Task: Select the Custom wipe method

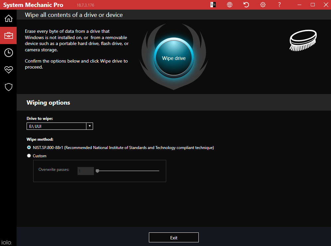Action: click(29, 156)
